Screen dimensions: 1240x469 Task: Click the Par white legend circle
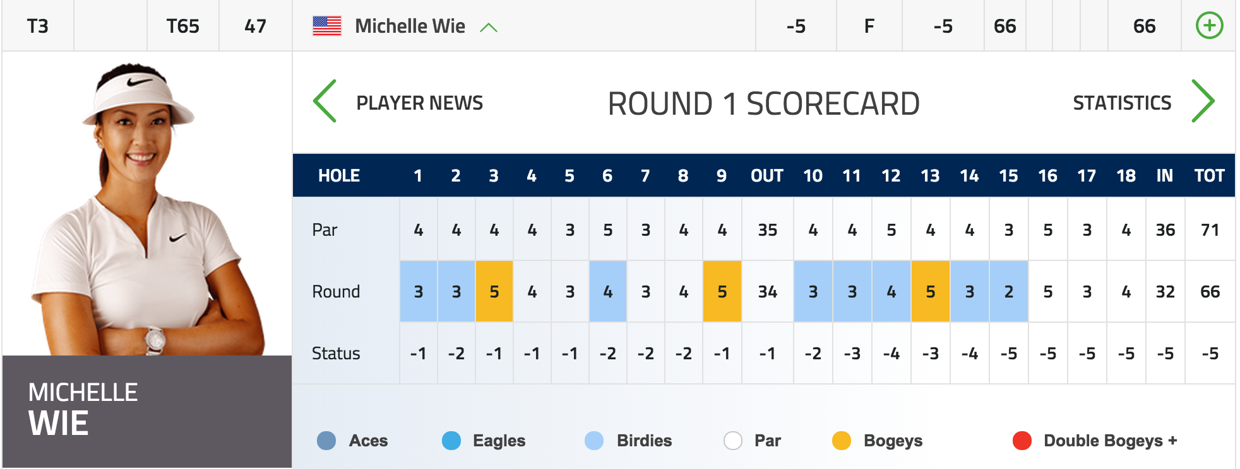coord(733,441)
